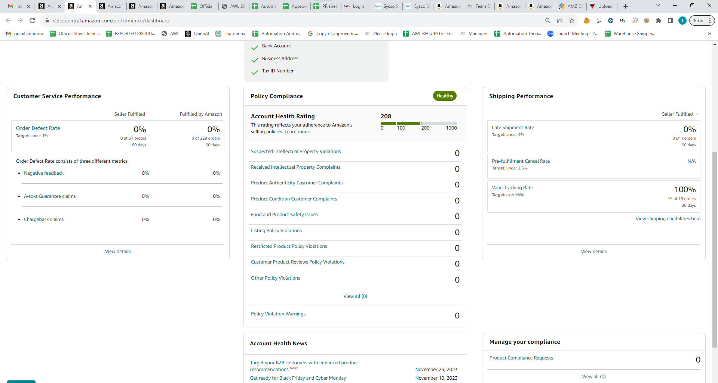
Task: Open the Extensions puzzle piece menu
Action: (659, 21)
